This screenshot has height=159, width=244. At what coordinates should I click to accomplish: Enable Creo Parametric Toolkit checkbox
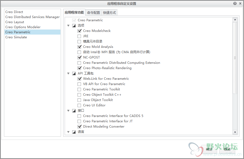tap(79, 89)
